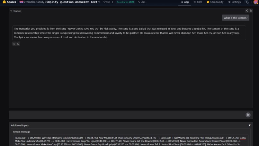
Task: Open the Logs panel
Action: pyautogui.click(x=142, y=2)
